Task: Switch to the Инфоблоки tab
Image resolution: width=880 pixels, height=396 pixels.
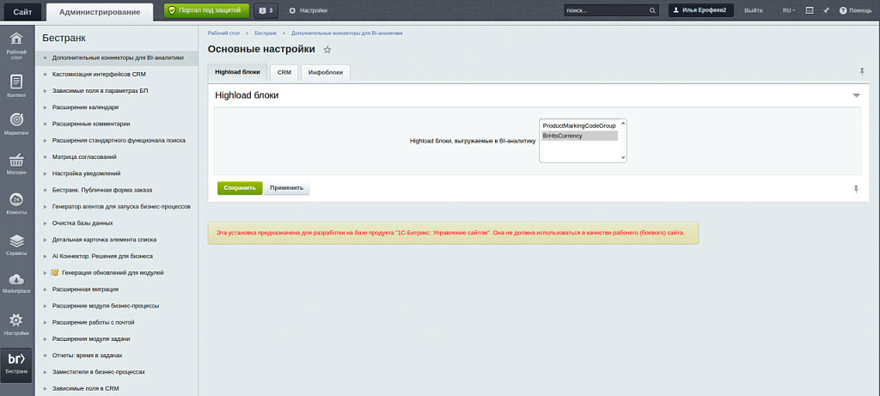Action: [x=326, y=72]
